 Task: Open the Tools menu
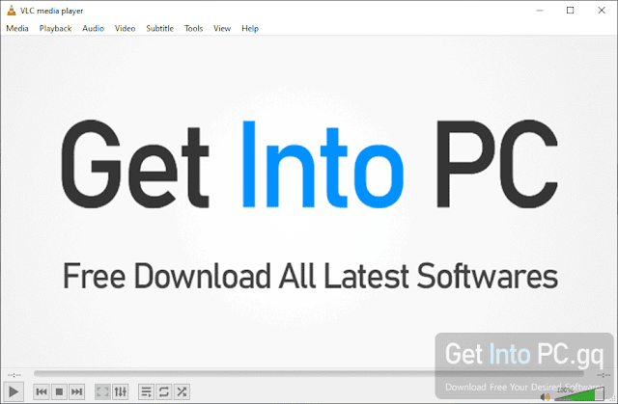pos(193,28)
